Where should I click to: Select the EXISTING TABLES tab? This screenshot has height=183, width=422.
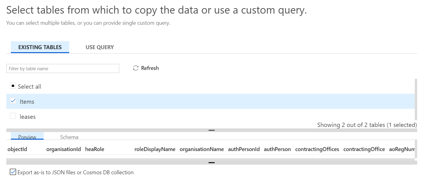point(40,47)
